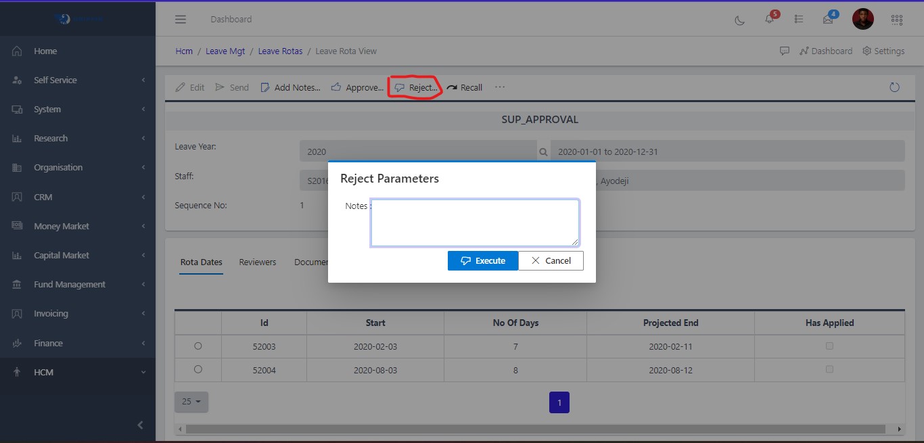Click the refresh icon in toolbar
924x443 pixels.
pos(894,87)
